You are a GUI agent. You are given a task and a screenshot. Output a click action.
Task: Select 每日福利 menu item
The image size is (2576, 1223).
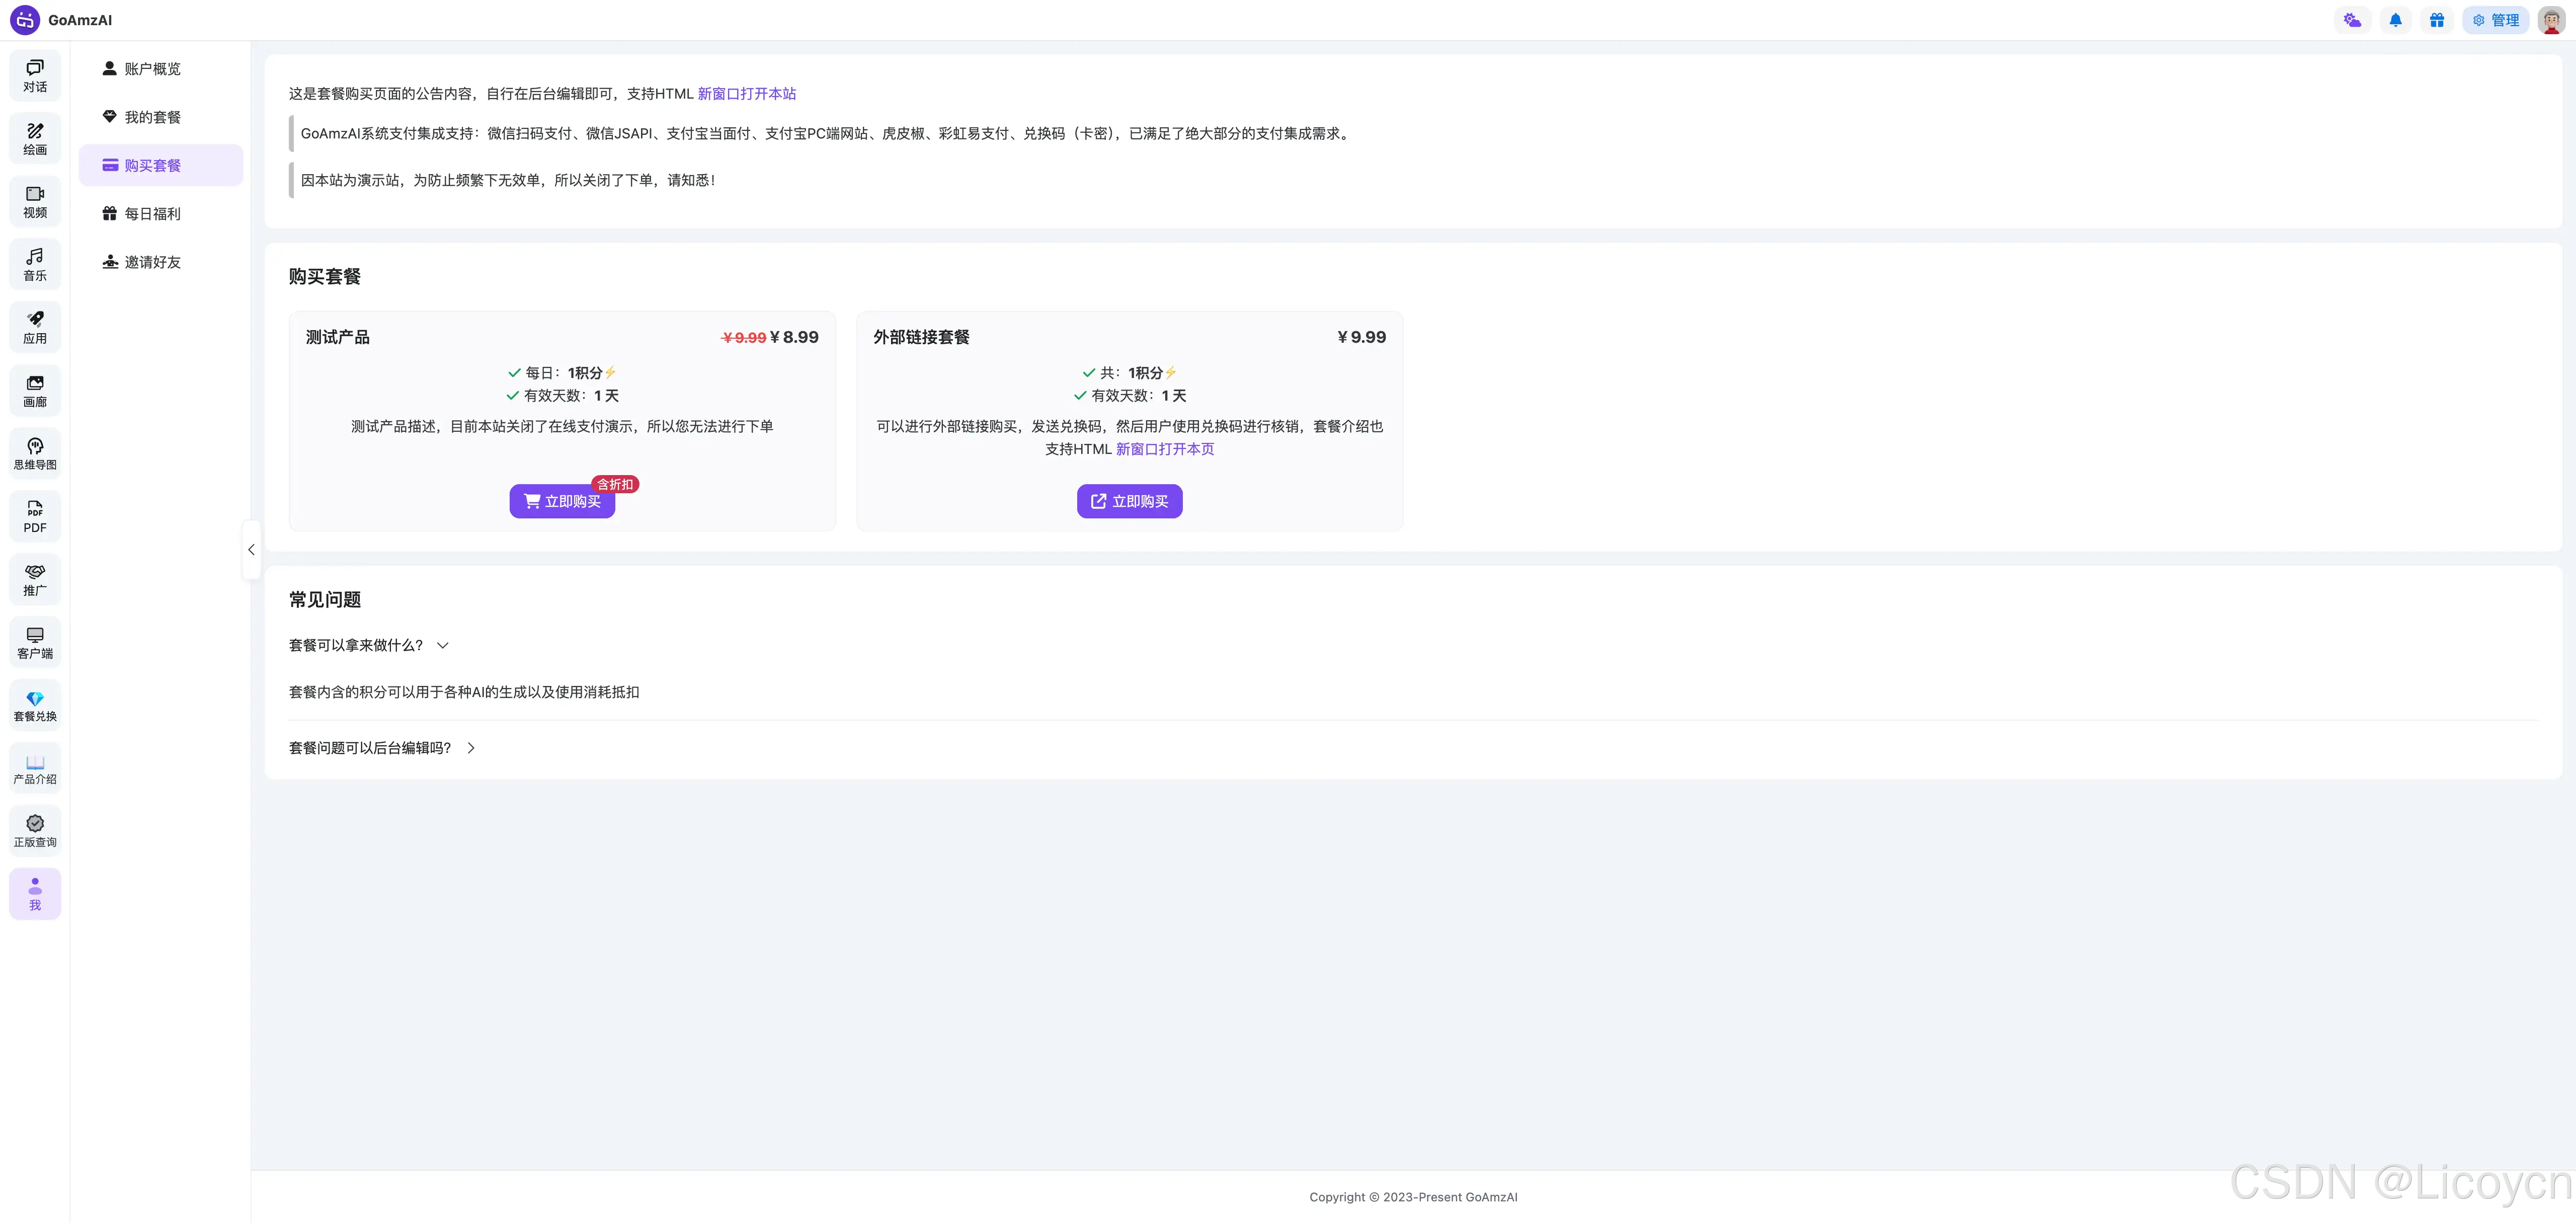(x=152, y=214)
